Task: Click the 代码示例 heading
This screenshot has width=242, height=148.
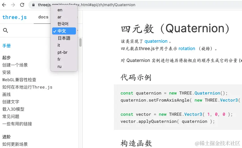Action: point(136,77)
